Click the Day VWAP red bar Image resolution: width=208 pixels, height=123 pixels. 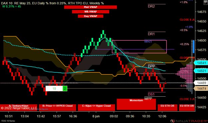pyautogui.click(x=91, y=16)
